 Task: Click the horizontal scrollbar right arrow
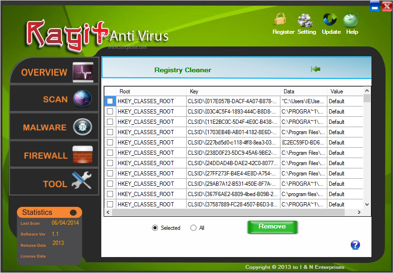(359, 212)
